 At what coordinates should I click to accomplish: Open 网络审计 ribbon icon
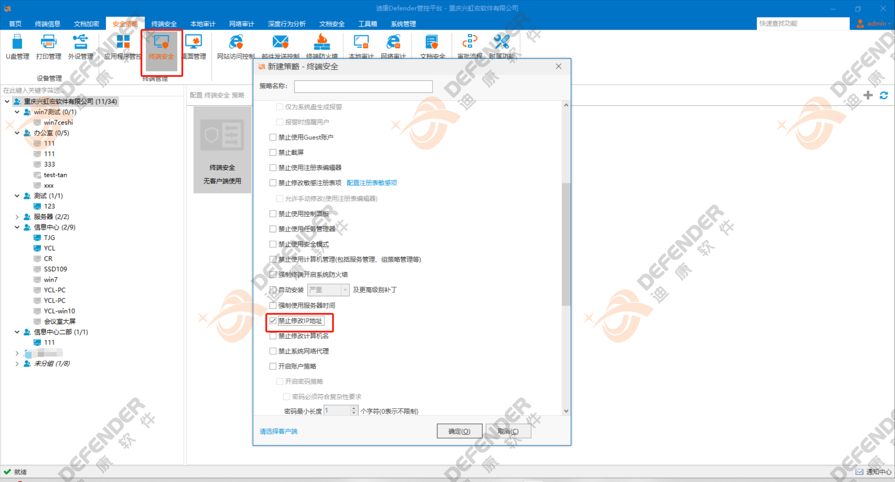[x=393, y=47]
